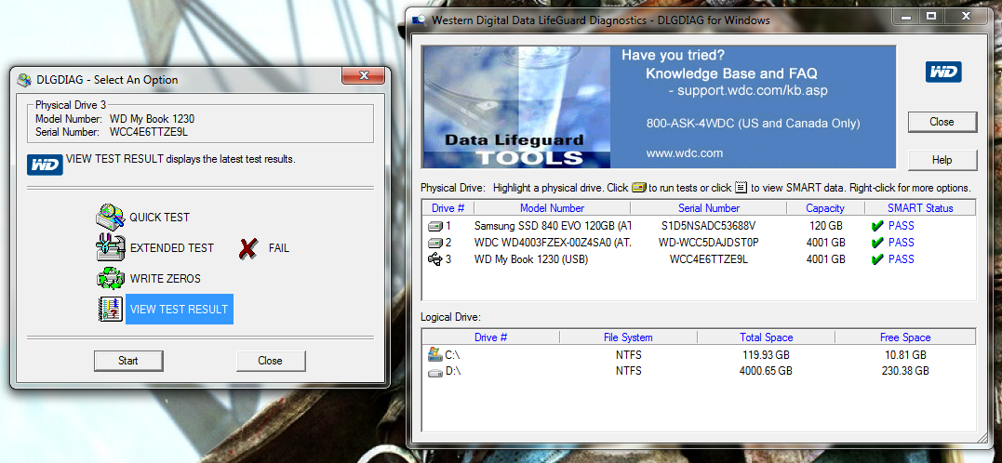Select the WRITE ZEROS recycle icon
The image size is (1002, 463).
coord(110,278)
